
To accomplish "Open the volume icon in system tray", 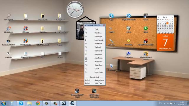I will [x=167, y=103].
